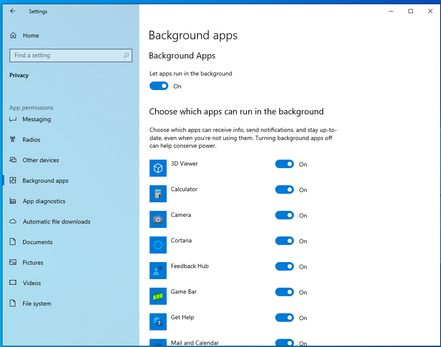
Task: Switch off Cortana background toggle
Action: (x=285, y=241)
